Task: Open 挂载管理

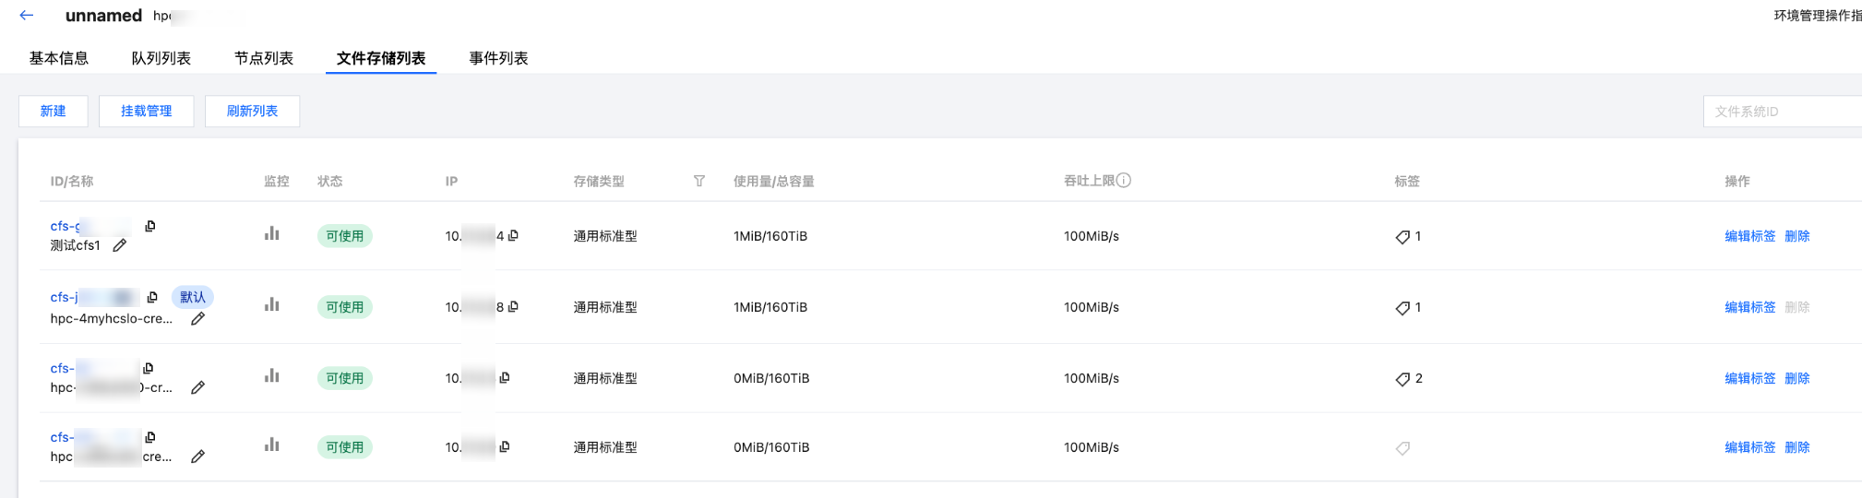Action: click(x=146, y=111)
